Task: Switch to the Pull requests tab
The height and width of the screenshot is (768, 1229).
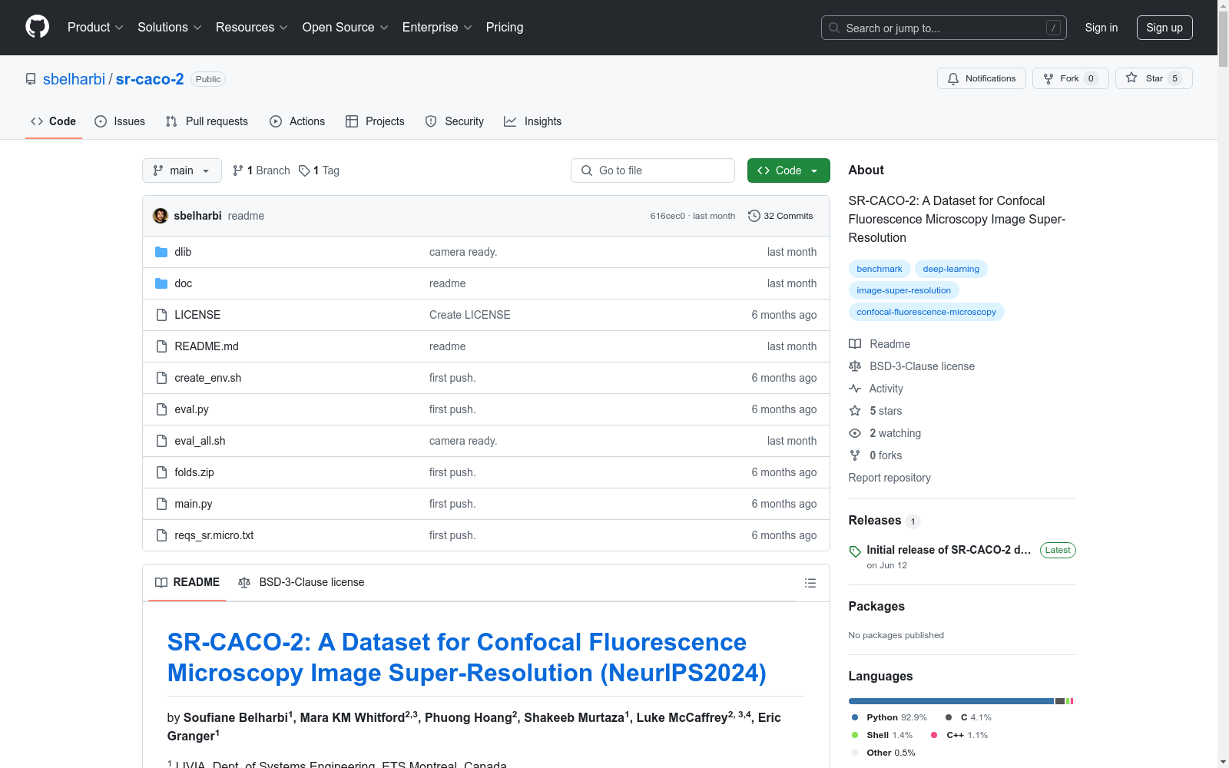Action: [207, 121]
